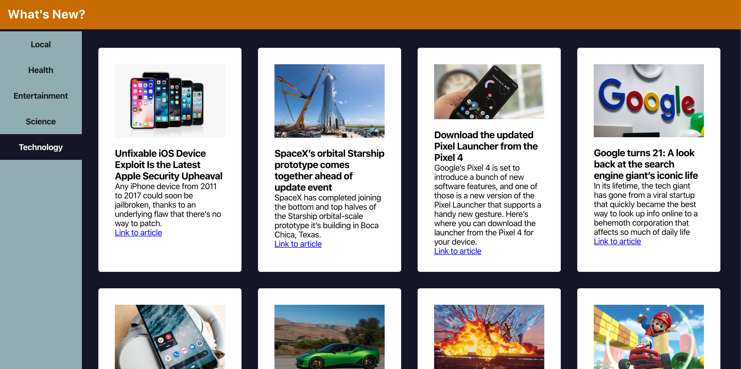
Task: Select the Technology category tab
Action: tap(41, 147)
